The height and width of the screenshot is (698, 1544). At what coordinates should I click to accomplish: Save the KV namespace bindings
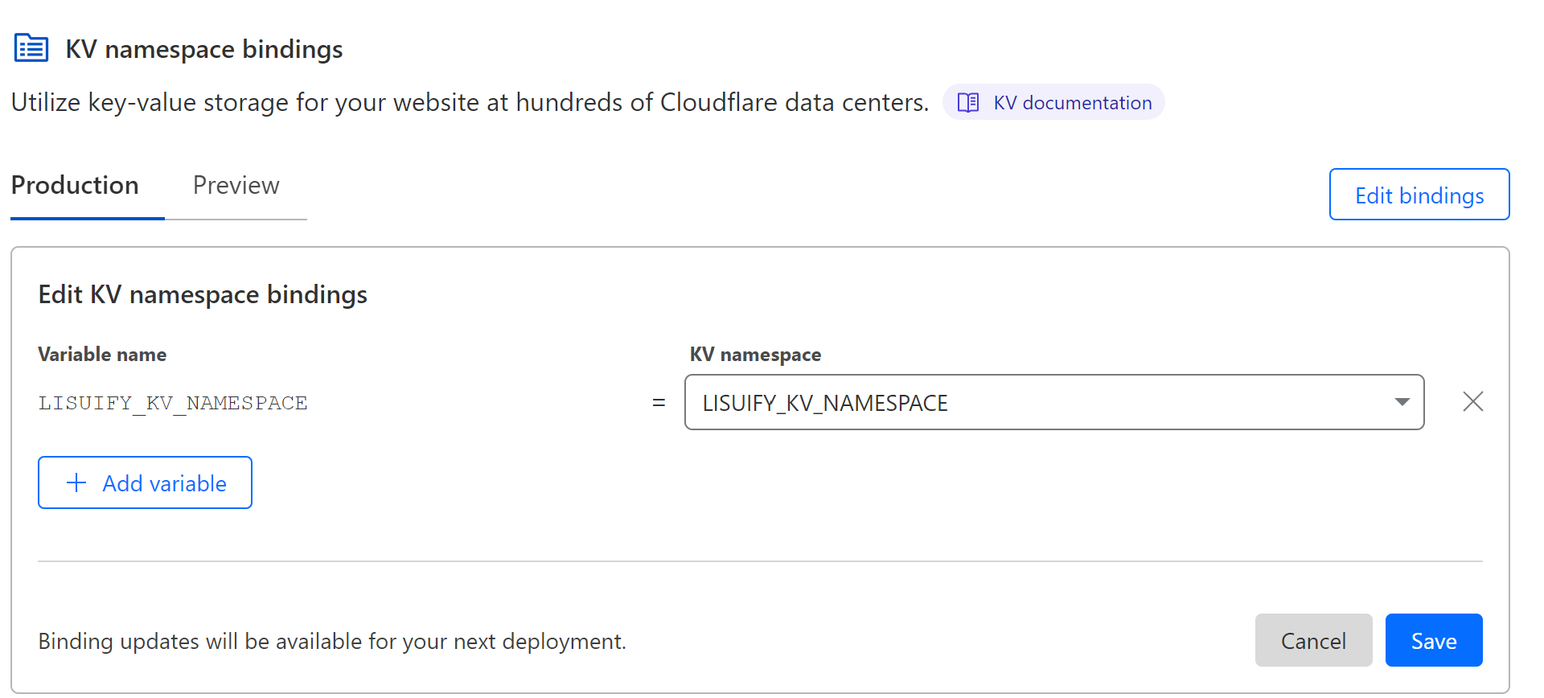click(x=1433, y=640)
